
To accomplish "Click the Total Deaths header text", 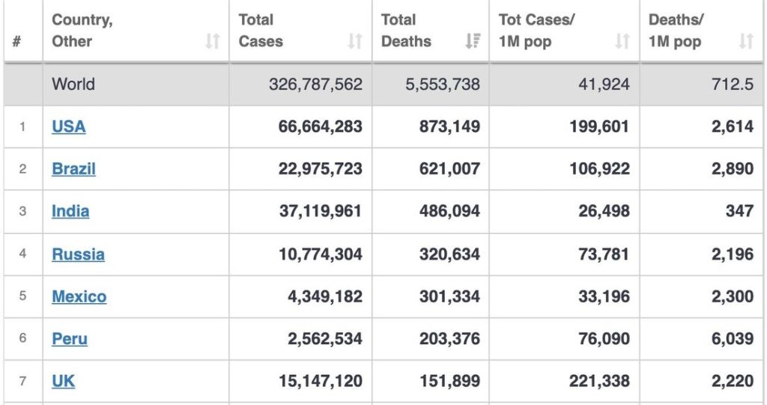I will (406, 31).
